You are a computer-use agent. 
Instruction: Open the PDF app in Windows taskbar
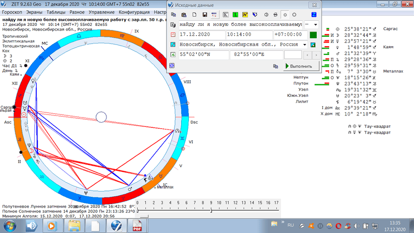point(138,226)
